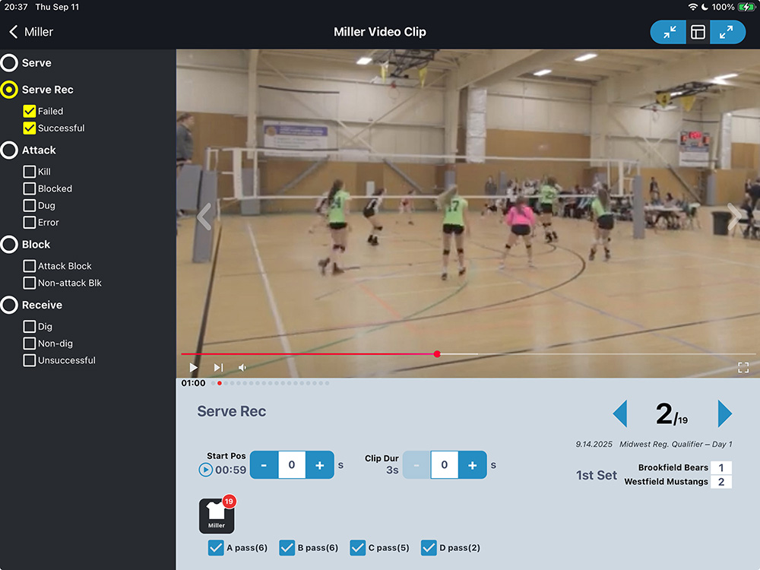Increase Clip Dur with plus button
The height and width of the screenshot is (570, 760).
pos(472,465)
